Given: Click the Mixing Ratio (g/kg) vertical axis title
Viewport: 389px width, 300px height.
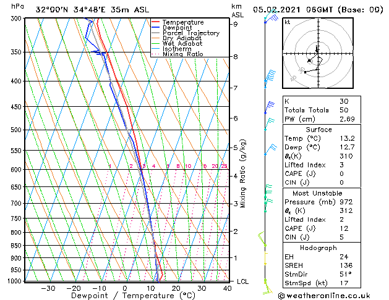Looking at the screenshot, I should pos(243,173).
